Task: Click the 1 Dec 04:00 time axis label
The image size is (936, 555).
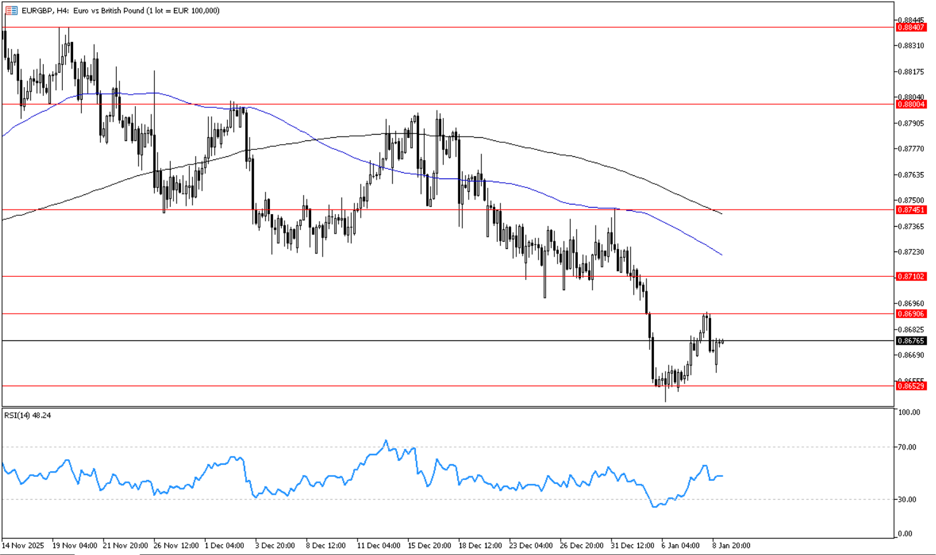Action: pos(224,545)
